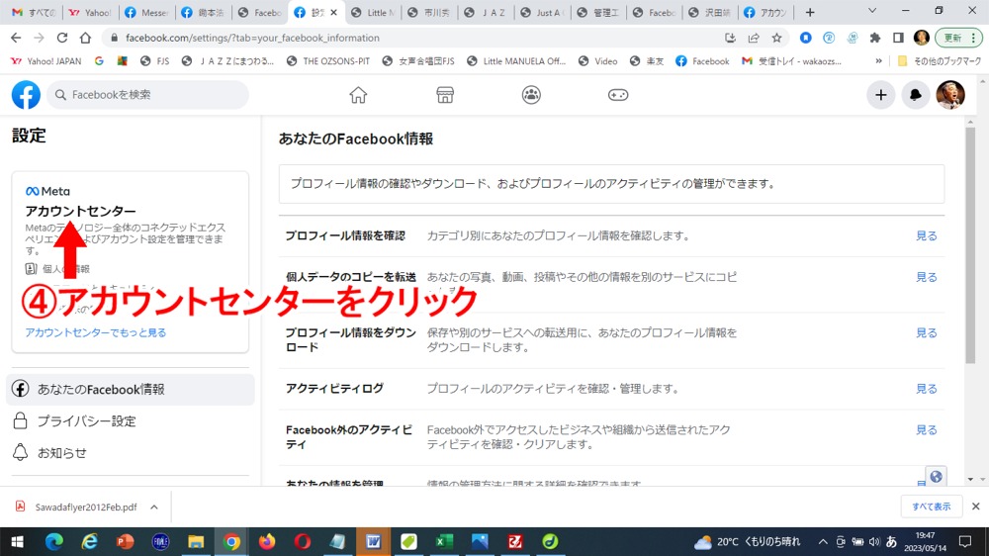Click 見る for アクティビティログ
Image resolution: width=989 pixels, height=556 pixels.
point(926,389)
